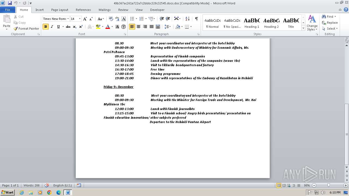Click the Enclose Characters icon
This screenshot has height=196, width=349.
tap(124, 27)
